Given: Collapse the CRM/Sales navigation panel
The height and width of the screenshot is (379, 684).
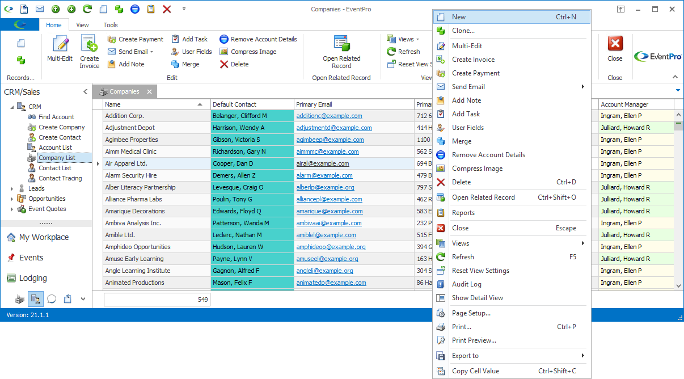Looking at the screenshot, I should 86,92.
